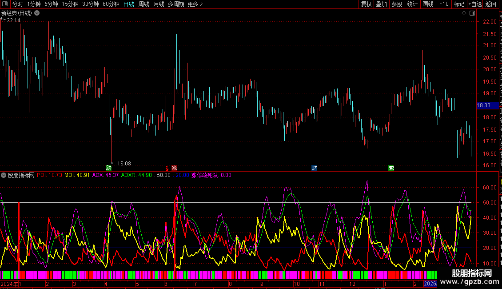Open F10 company info

(444, 4)
